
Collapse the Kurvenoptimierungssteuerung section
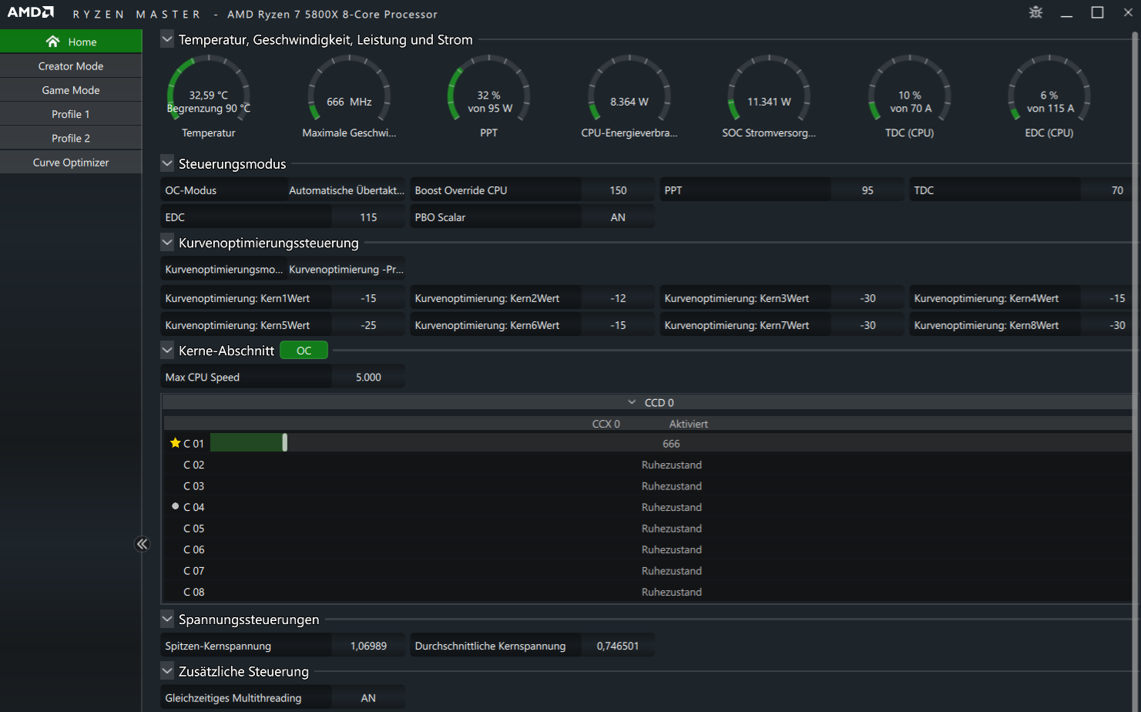click(x=167, y=242)
